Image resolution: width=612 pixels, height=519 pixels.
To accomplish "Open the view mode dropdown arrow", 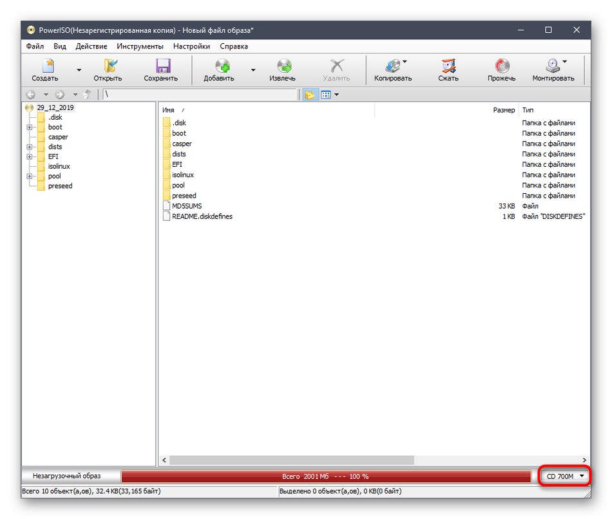I will (x=336, y=95).
